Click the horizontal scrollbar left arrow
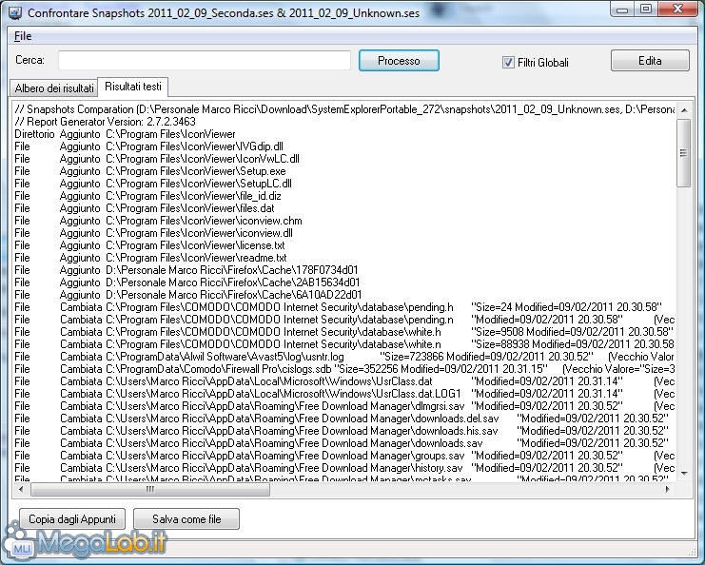The image size is (705, 565). pos(21,489)
